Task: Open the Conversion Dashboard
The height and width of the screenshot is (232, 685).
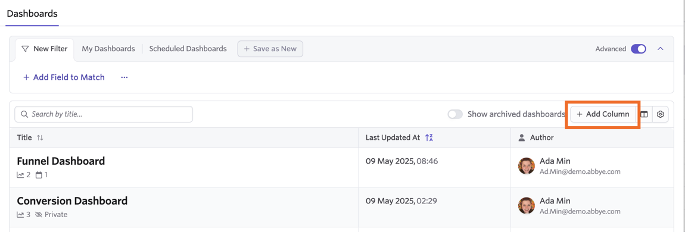Action: tap(72, 201)
